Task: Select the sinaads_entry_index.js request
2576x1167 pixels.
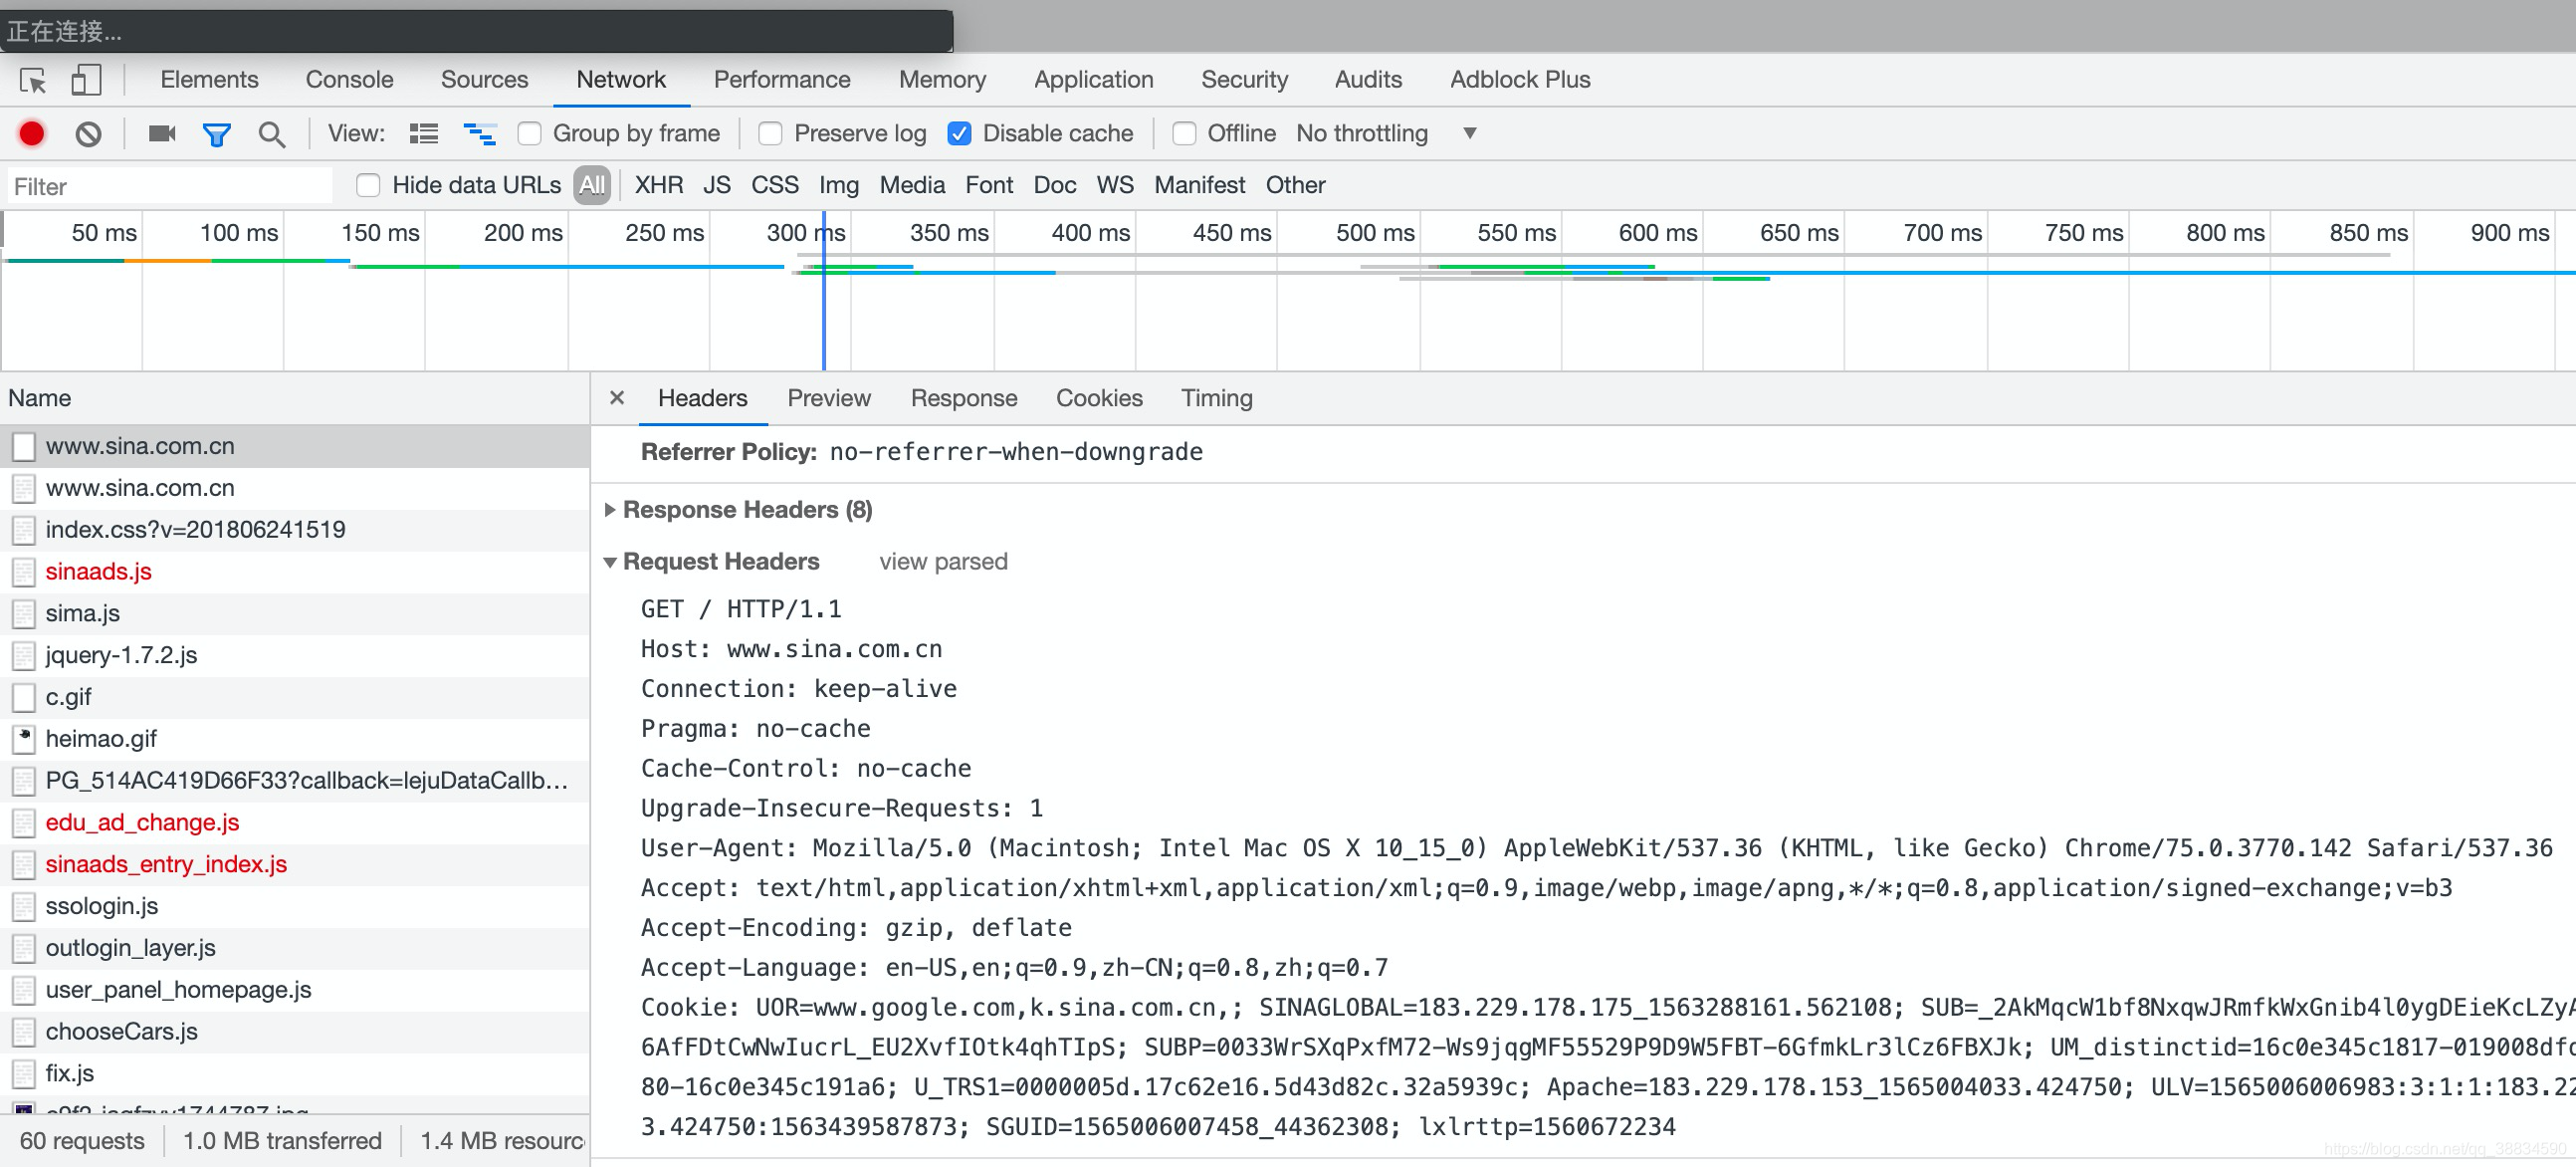Action: pyautogui.click(x=295, y=864)
